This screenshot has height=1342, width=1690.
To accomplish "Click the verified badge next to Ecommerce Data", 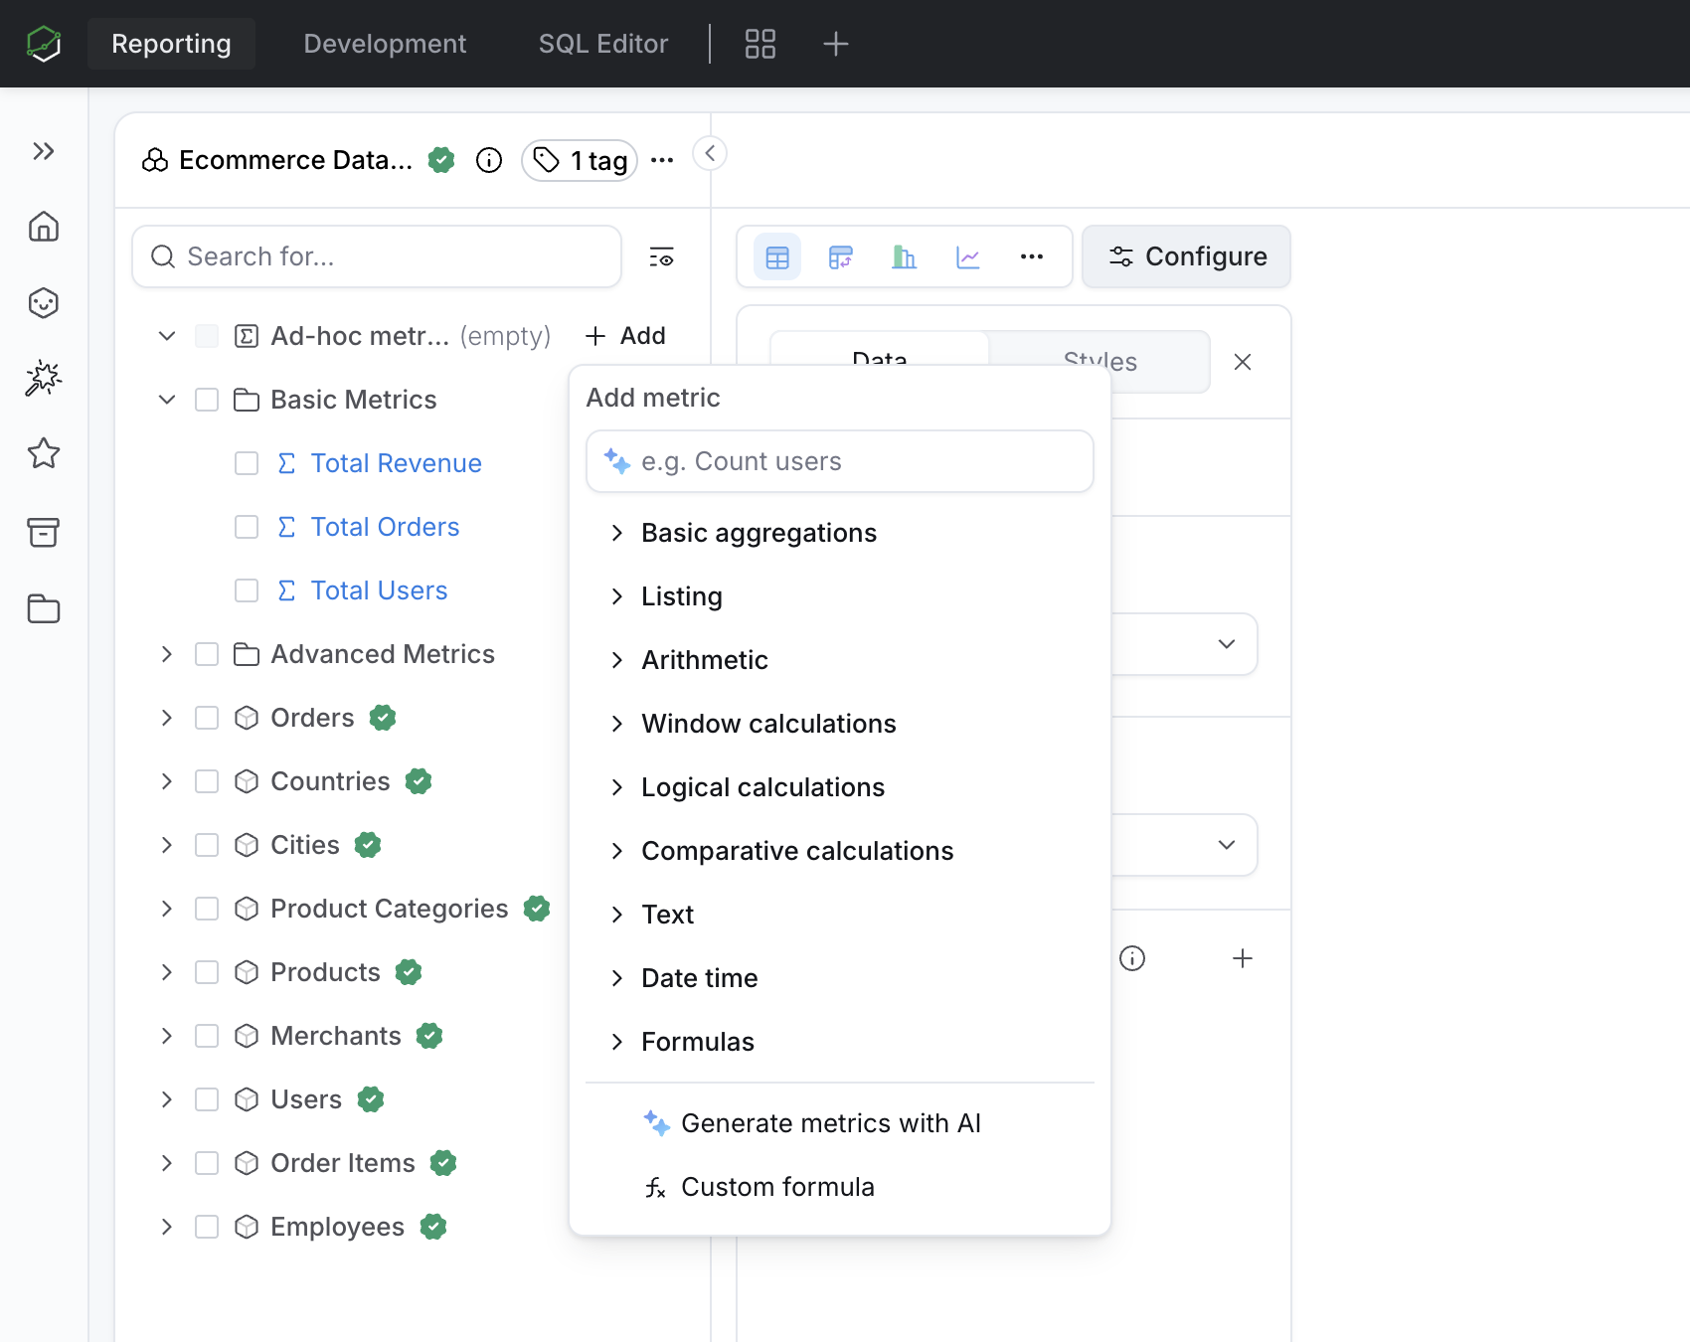I will coord(441,160).
